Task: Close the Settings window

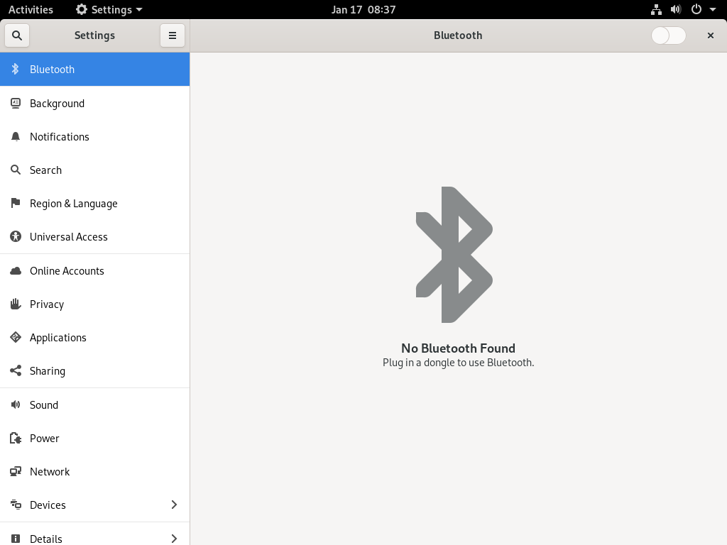Action: pyautogui.click(x=710, y=35)
